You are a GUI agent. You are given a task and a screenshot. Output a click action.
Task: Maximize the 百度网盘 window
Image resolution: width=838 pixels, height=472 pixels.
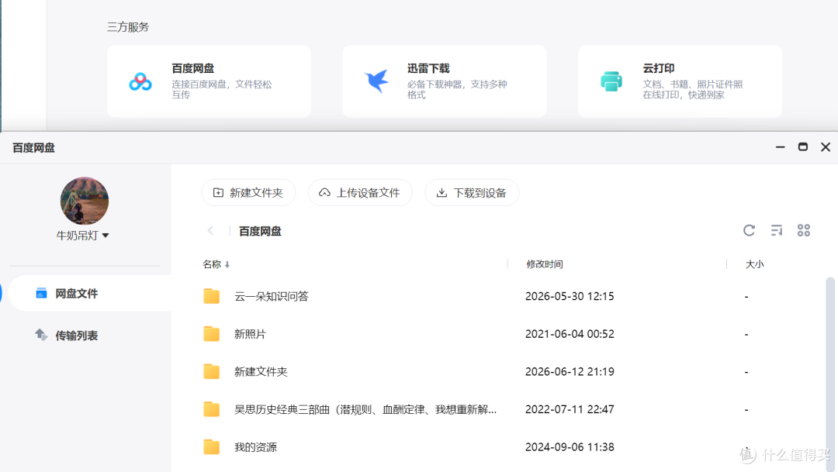pyautogui.click(x=803, y=146)
